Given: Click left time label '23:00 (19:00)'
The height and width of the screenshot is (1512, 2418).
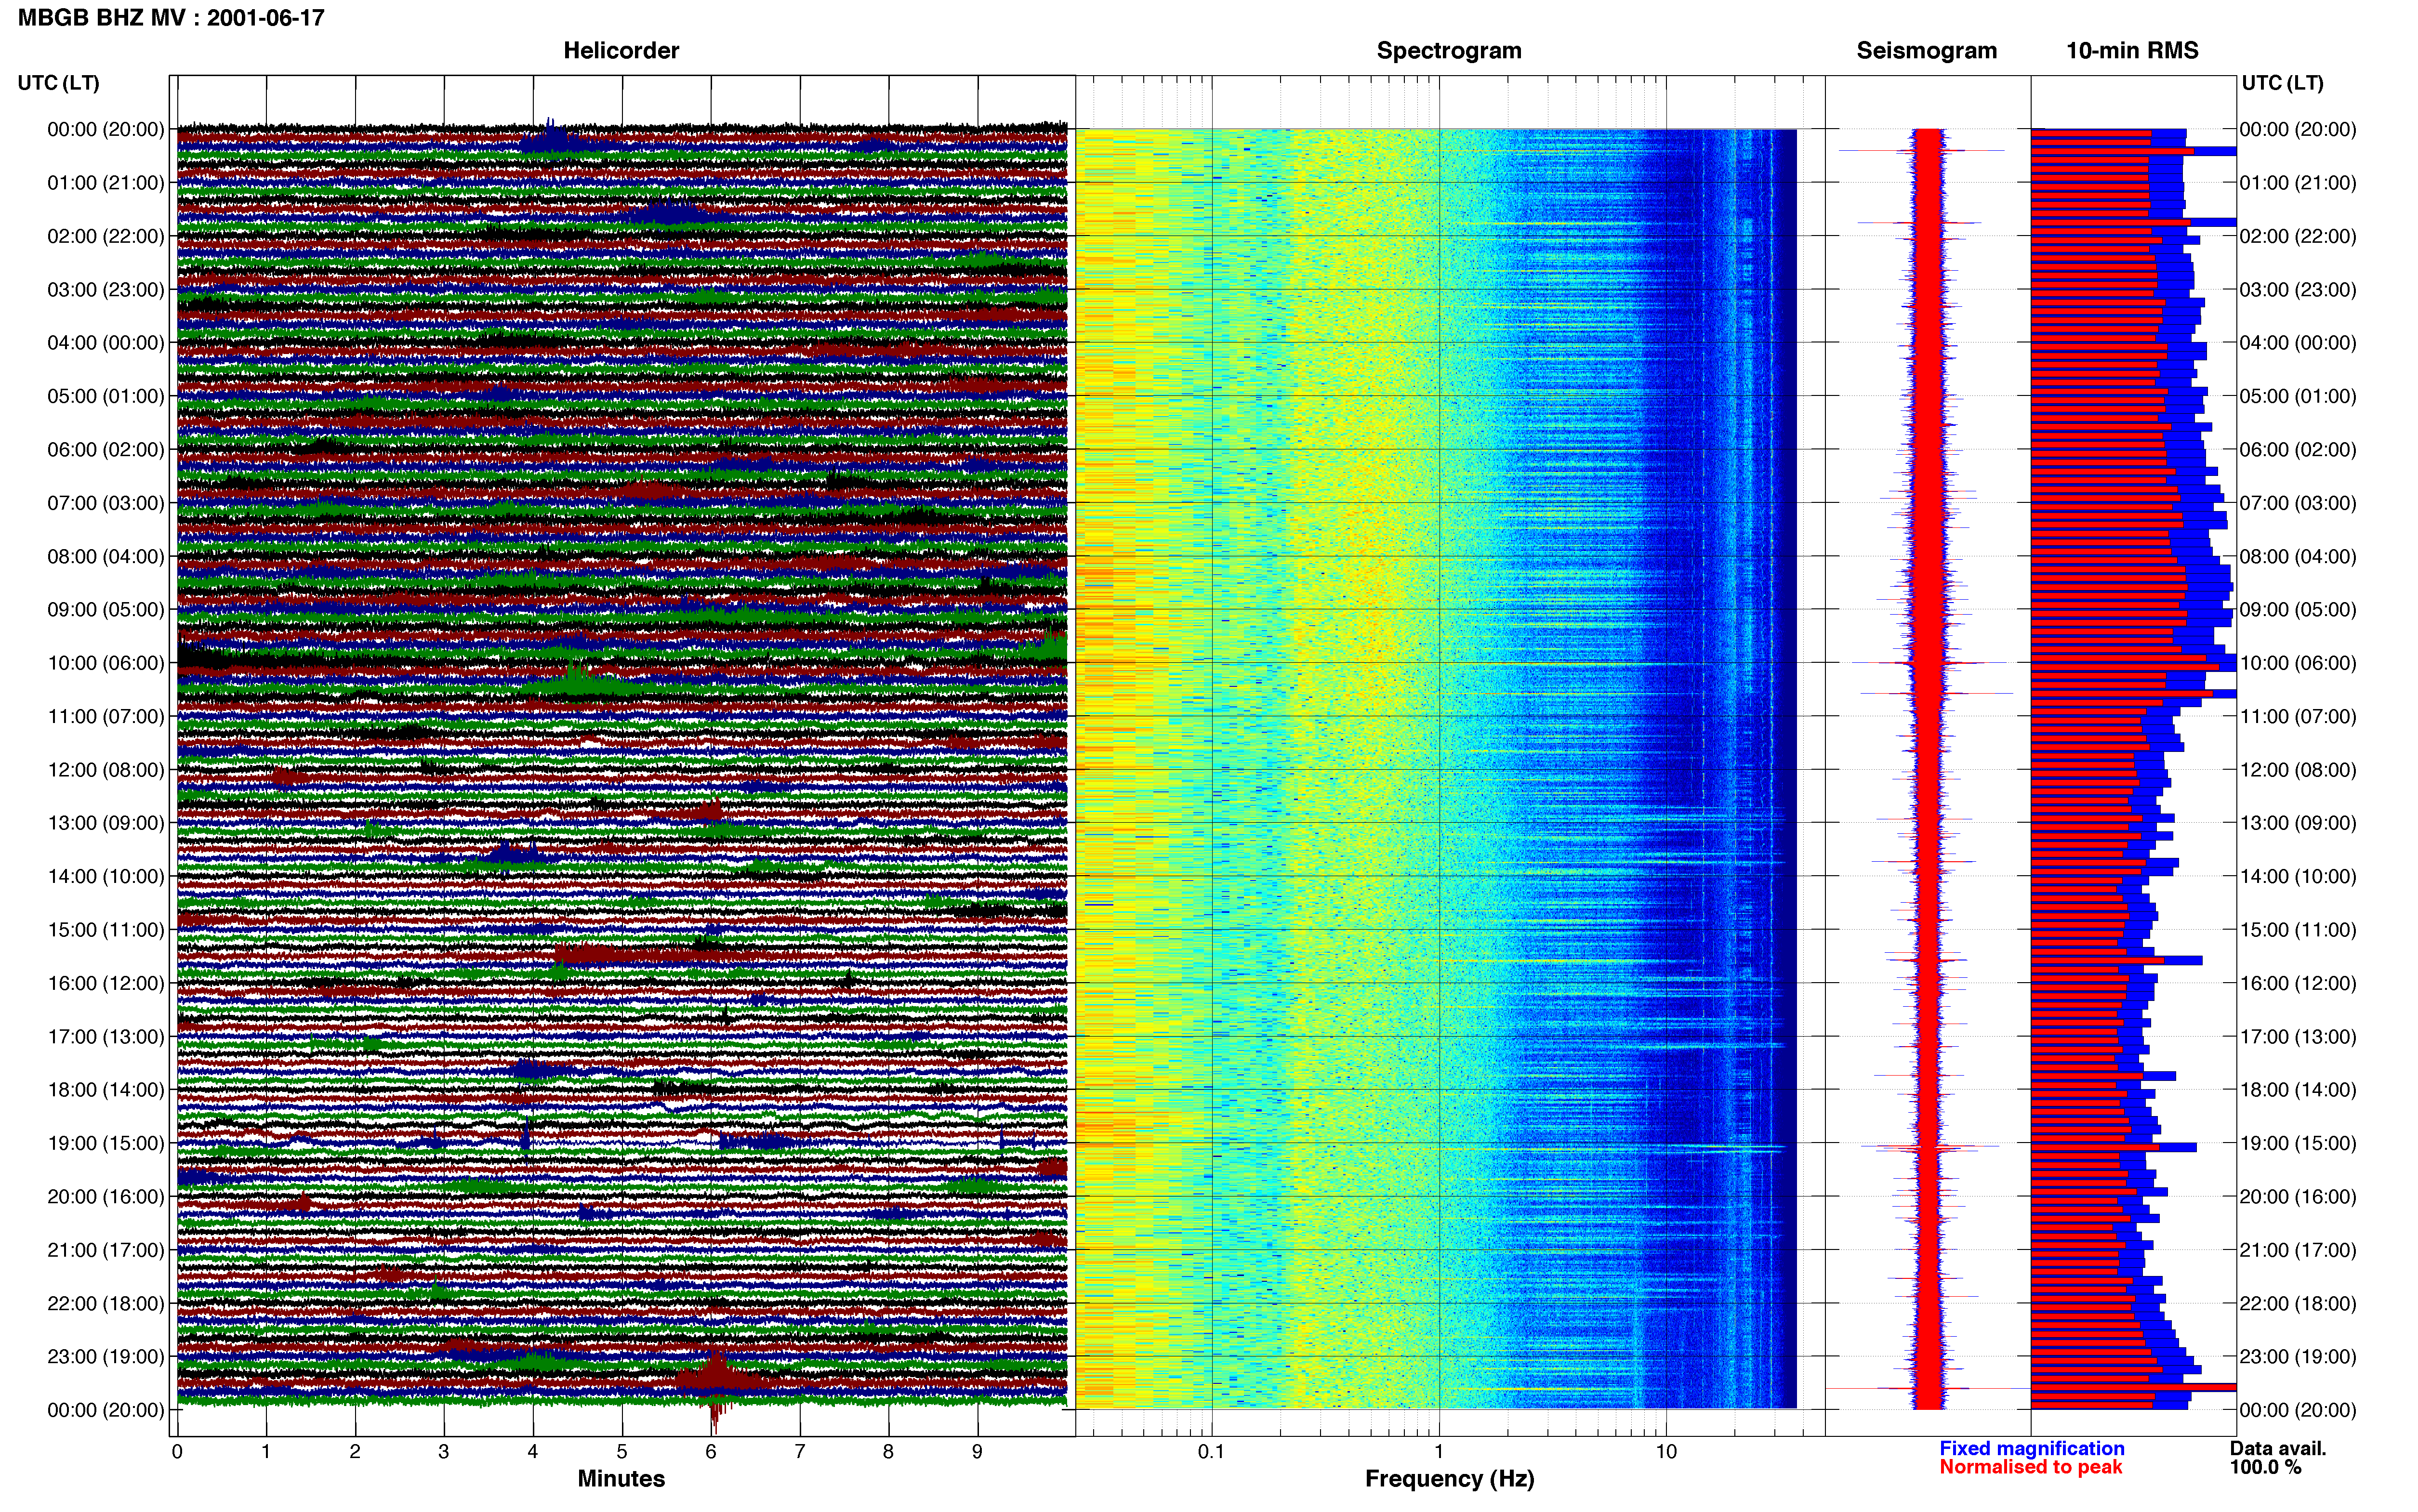Looking at the screenshot, I should [x=106, y=1357].
